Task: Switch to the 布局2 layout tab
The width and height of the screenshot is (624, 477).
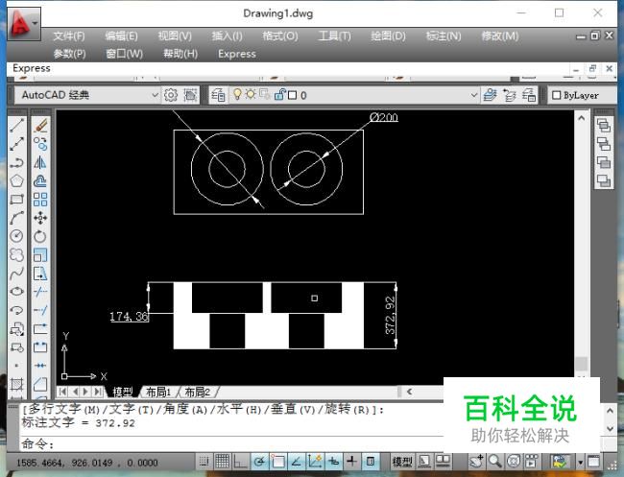Action: [198, 392]
